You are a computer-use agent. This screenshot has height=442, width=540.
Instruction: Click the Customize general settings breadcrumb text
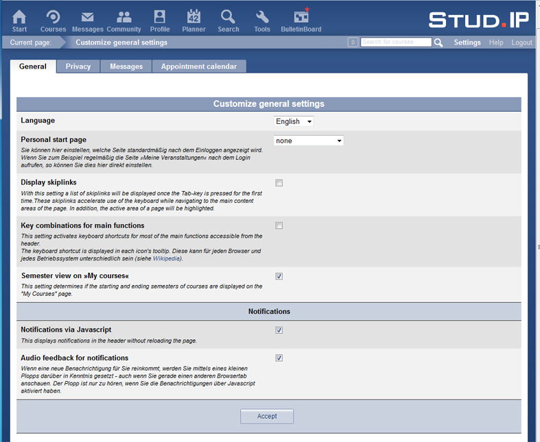121,42
